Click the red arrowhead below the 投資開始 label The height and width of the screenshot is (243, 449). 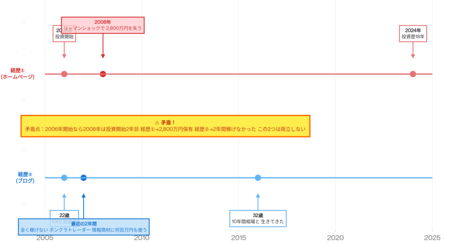tap(64, 56)
